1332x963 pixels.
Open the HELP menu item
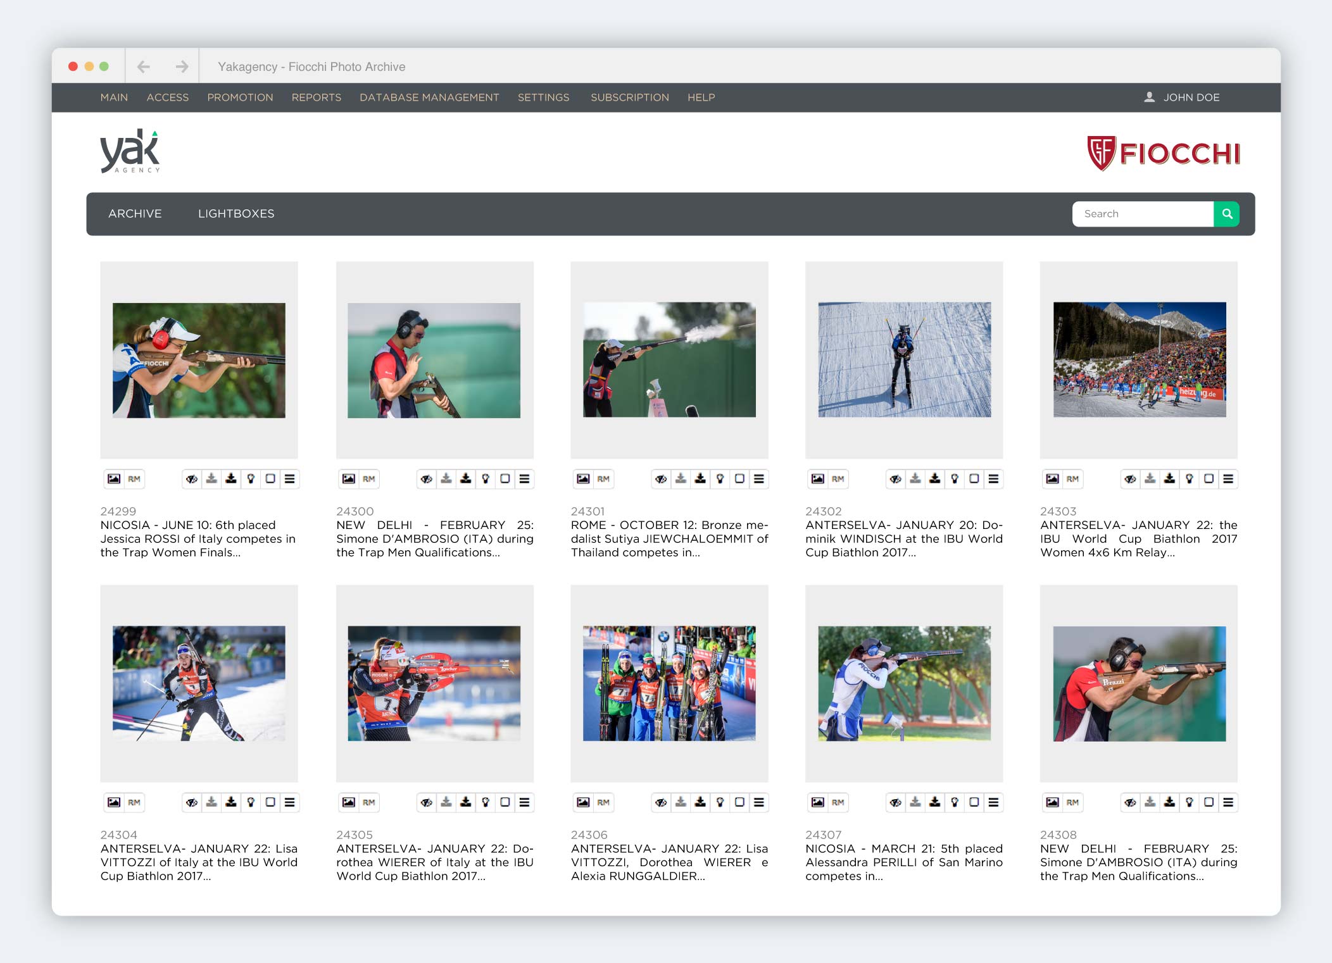coord(701,97)
